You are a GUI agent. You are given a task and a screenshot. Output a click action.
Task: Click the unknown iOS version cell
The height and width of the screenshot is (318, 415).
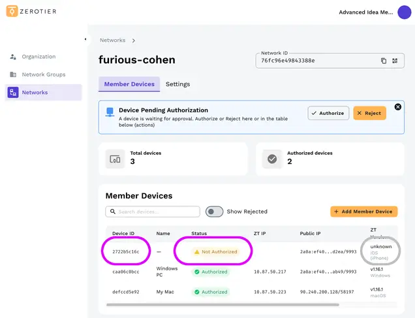[x=380, y=252]
